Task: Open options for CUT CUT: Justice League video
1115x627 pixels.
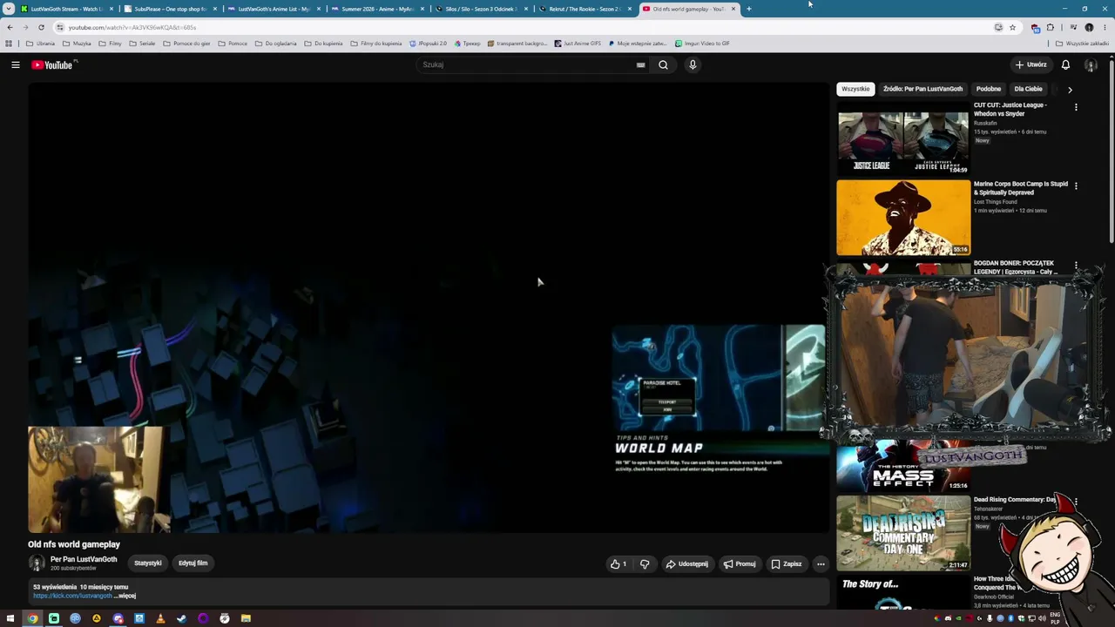Action: tap(1076, 107)
